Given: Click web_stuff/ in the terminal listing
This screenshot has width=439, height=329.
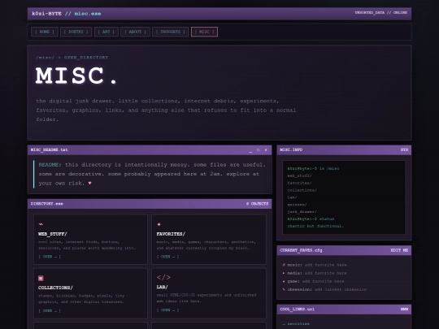Looking at the screenshot, I should coord(299,175).
